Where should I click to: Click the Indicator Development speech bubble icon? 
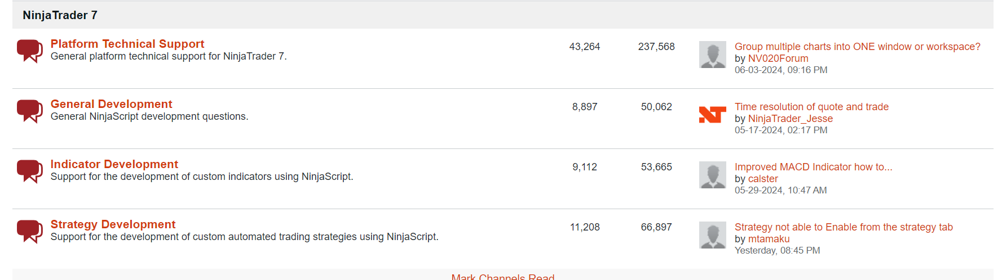click(29, 171)
